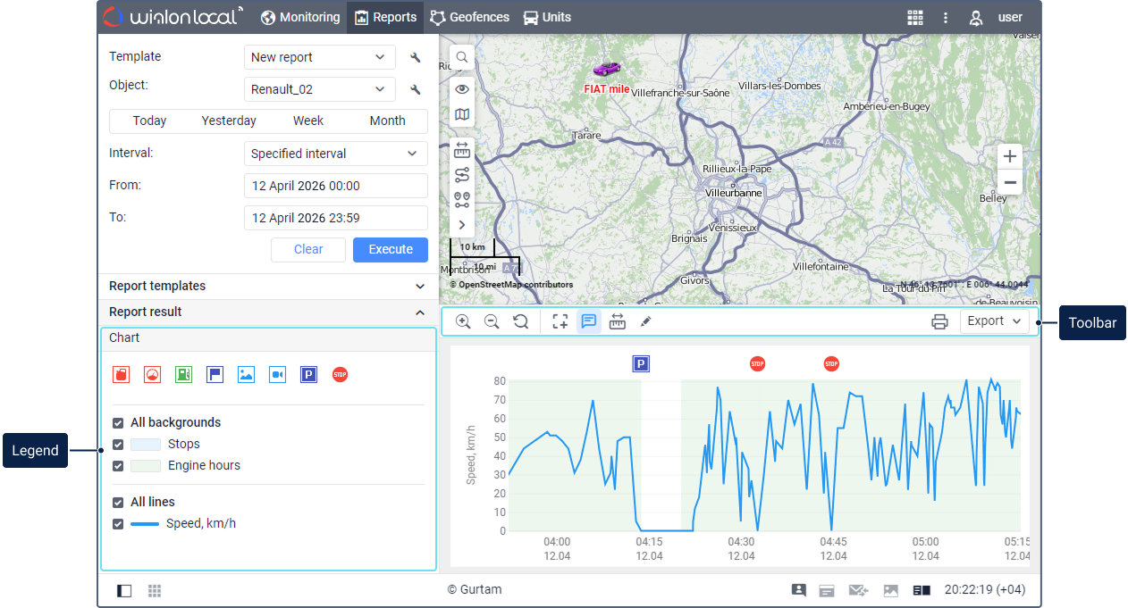Disable the Speed, km/h line checkbox

tap(118, 523)
